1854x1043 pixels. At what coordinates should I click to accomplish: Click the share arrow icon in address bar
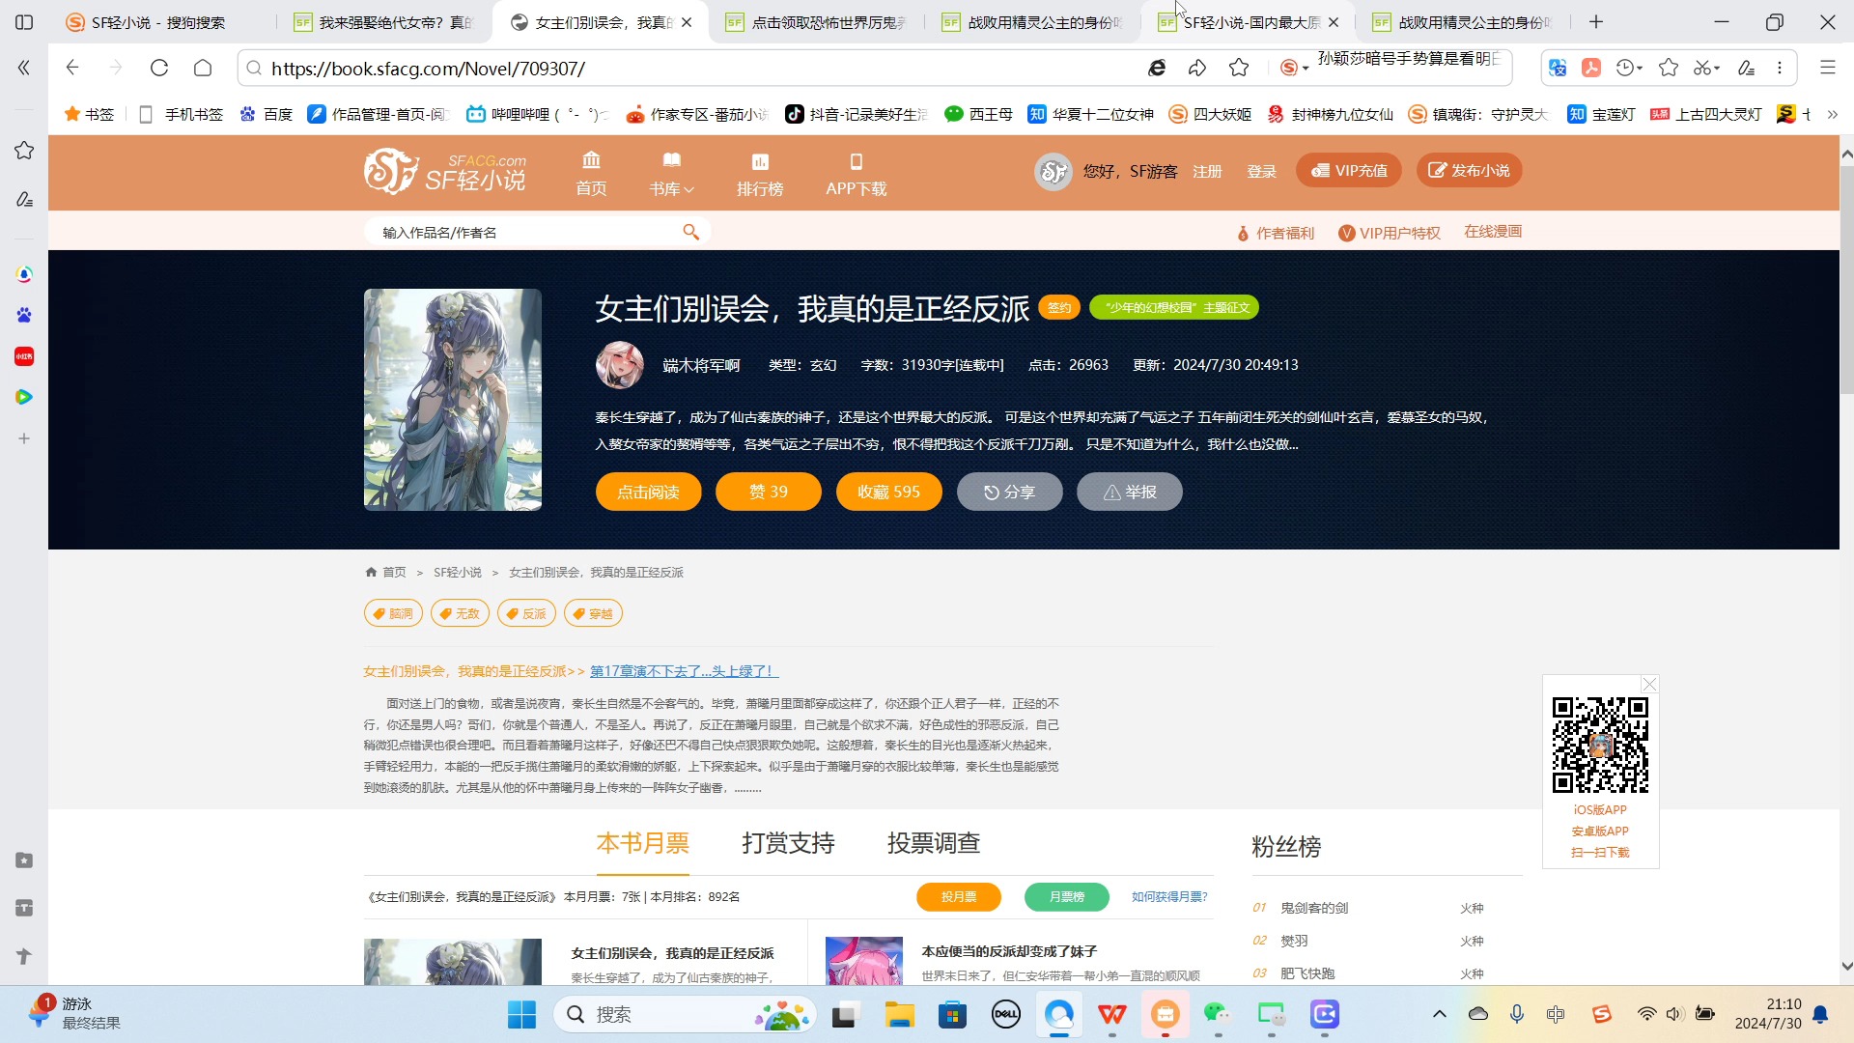[1197, 68]
